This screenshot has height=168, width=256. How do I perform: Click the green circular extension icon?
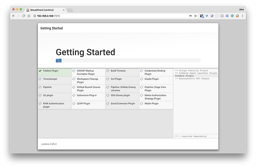232,16
